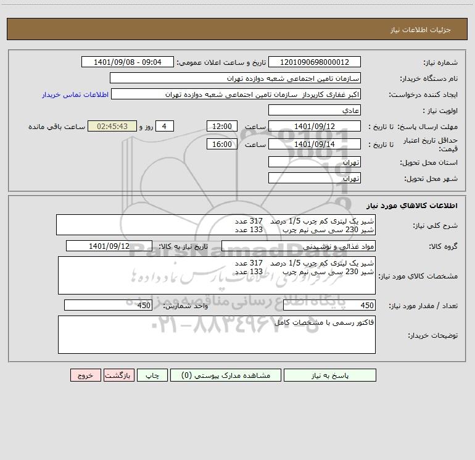Click the شهر محل تحویل field
This screenshot has height=460, width=475.
click(315, 178)
